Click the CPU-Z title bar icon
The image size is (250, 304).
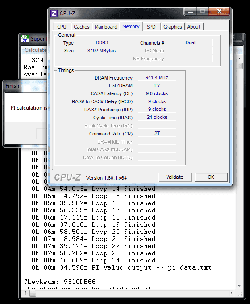tap(54, 13)
